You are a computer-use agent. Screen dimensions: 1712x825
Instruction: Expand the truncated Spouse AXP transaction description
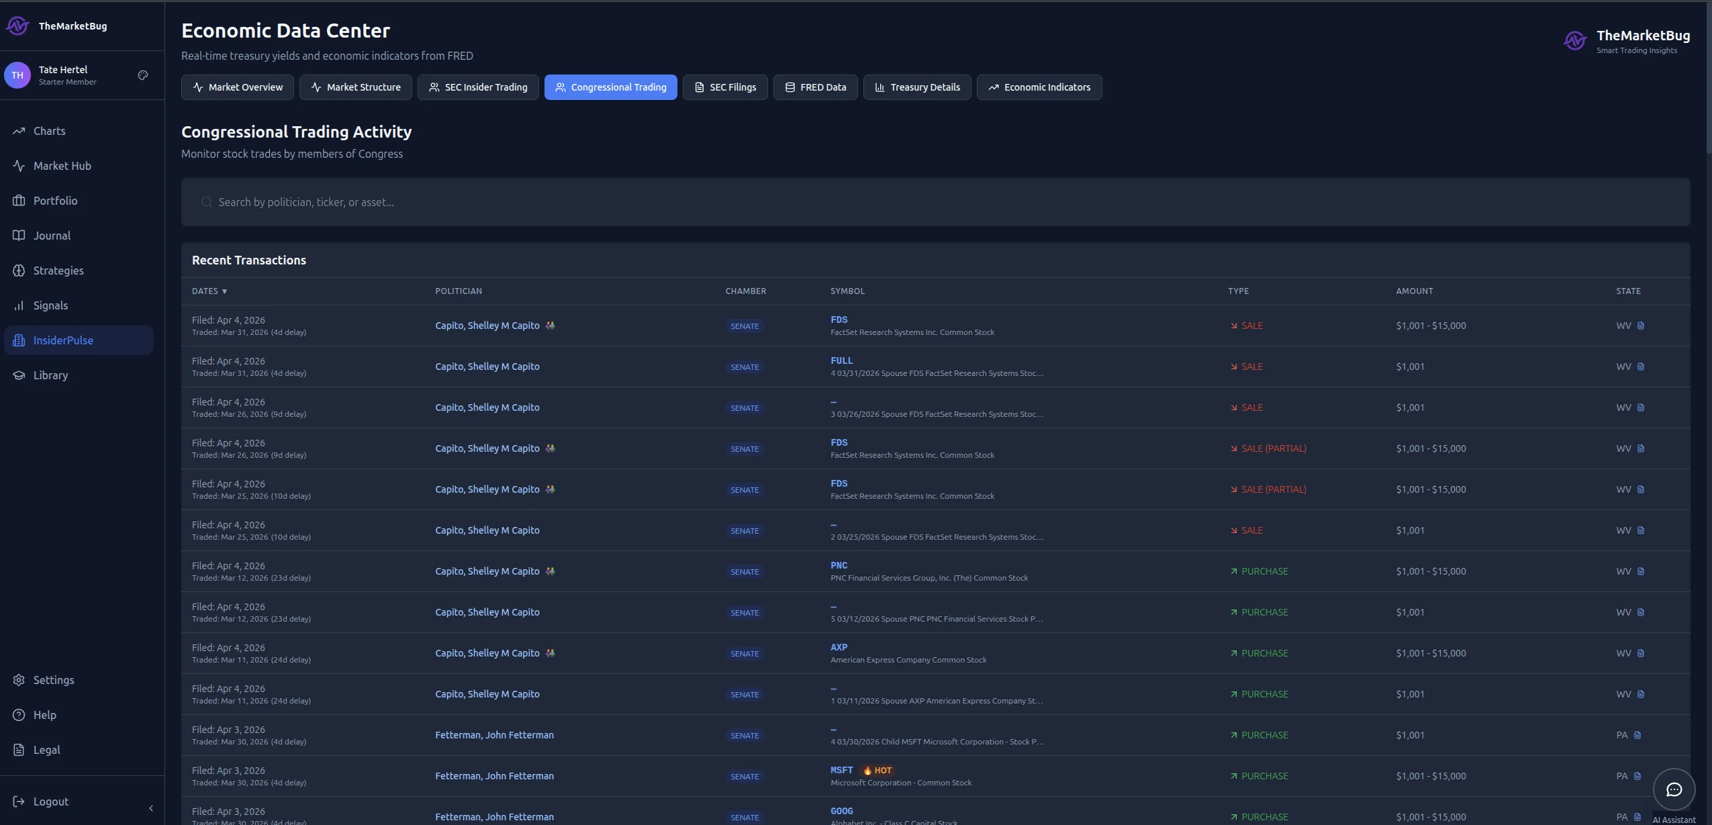[937, 700]
